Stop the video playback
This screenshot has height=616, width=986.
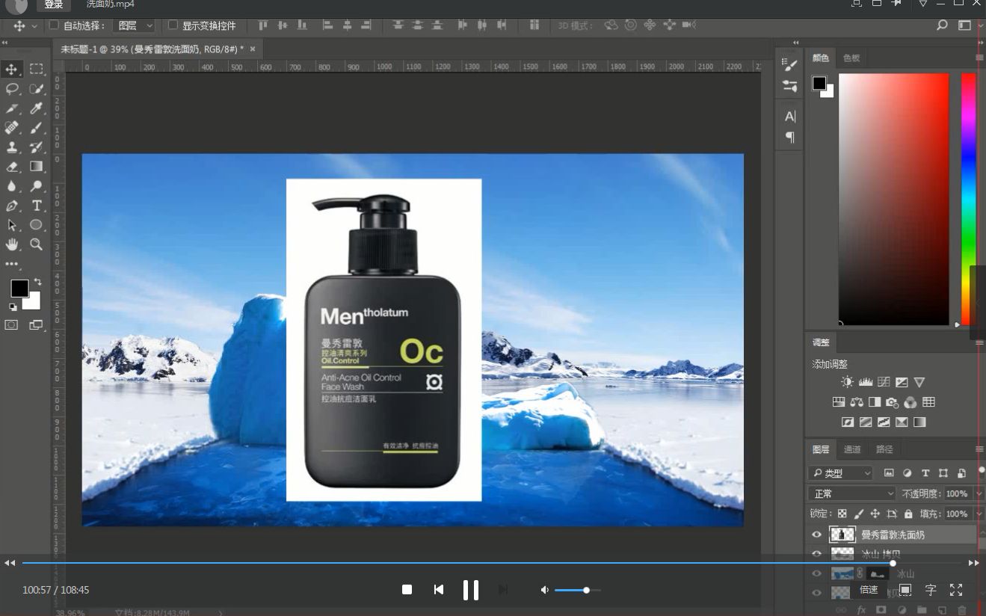[407, 590]
